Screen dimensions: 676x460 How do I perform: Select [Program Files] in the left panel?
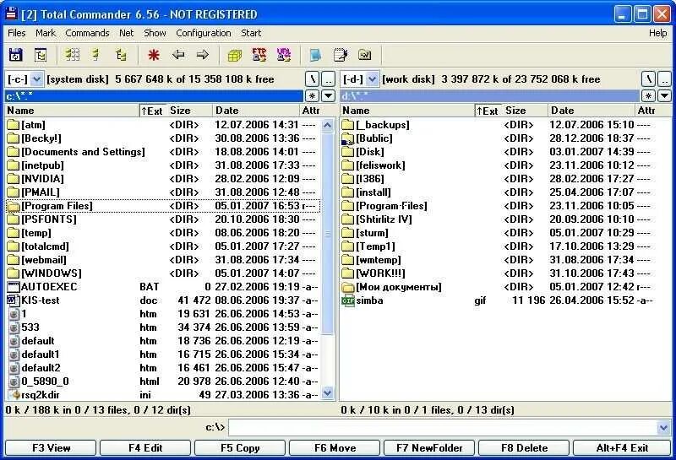click(163, 206)
